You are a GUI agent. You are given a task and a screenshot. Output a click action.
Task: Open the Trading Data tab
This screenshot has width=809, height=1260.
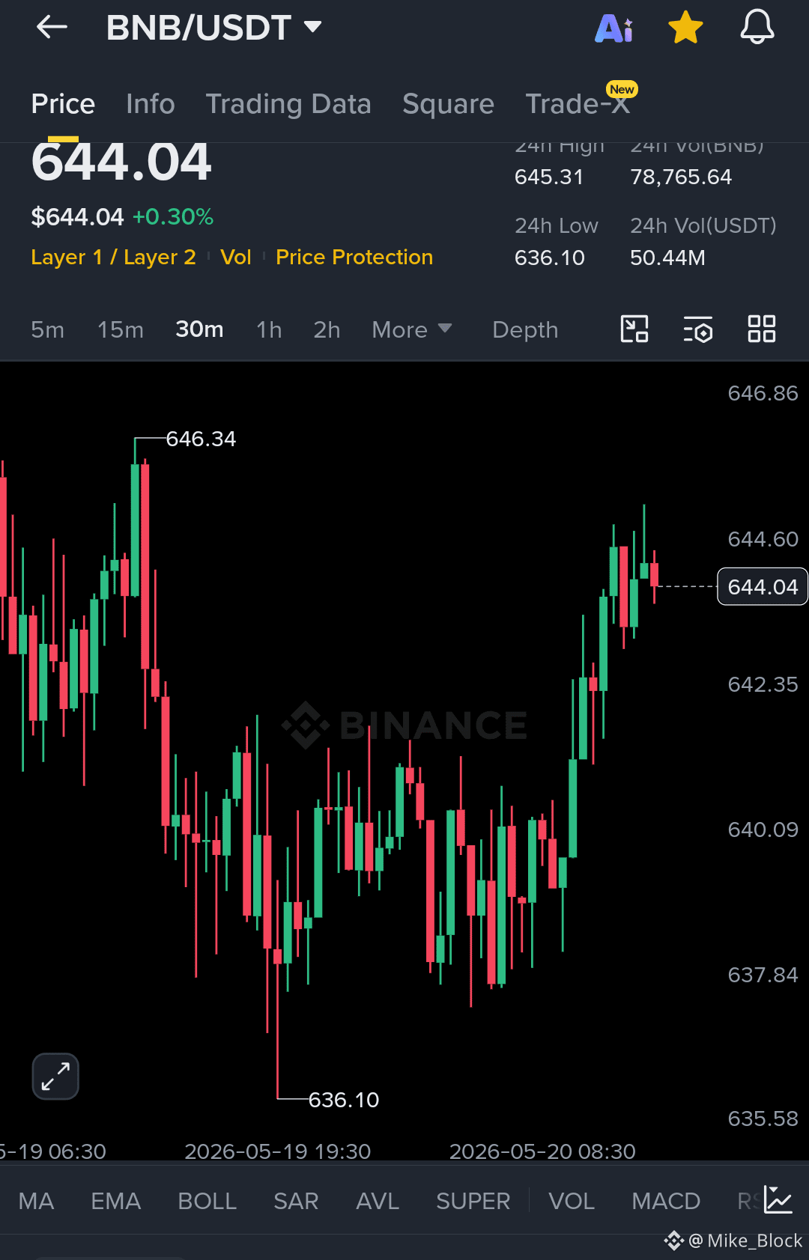tap(288, 104)
